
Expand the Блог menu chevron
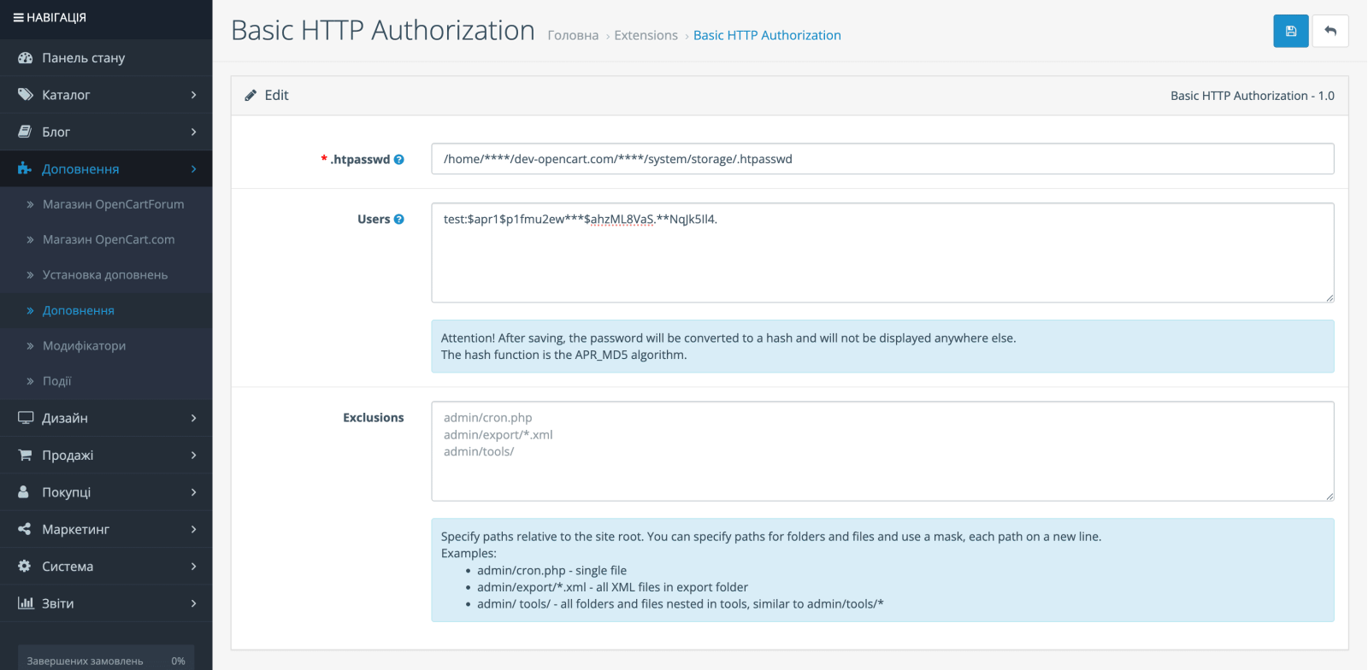(x=194, y=132)
